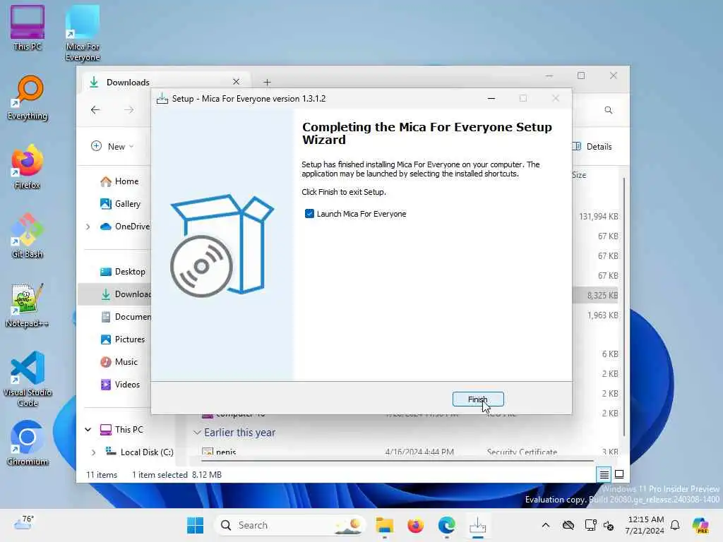The width and height of the screenshot is (723, 542).
Task: Open This PC desktop icon
Action: [x=28, y=28]
